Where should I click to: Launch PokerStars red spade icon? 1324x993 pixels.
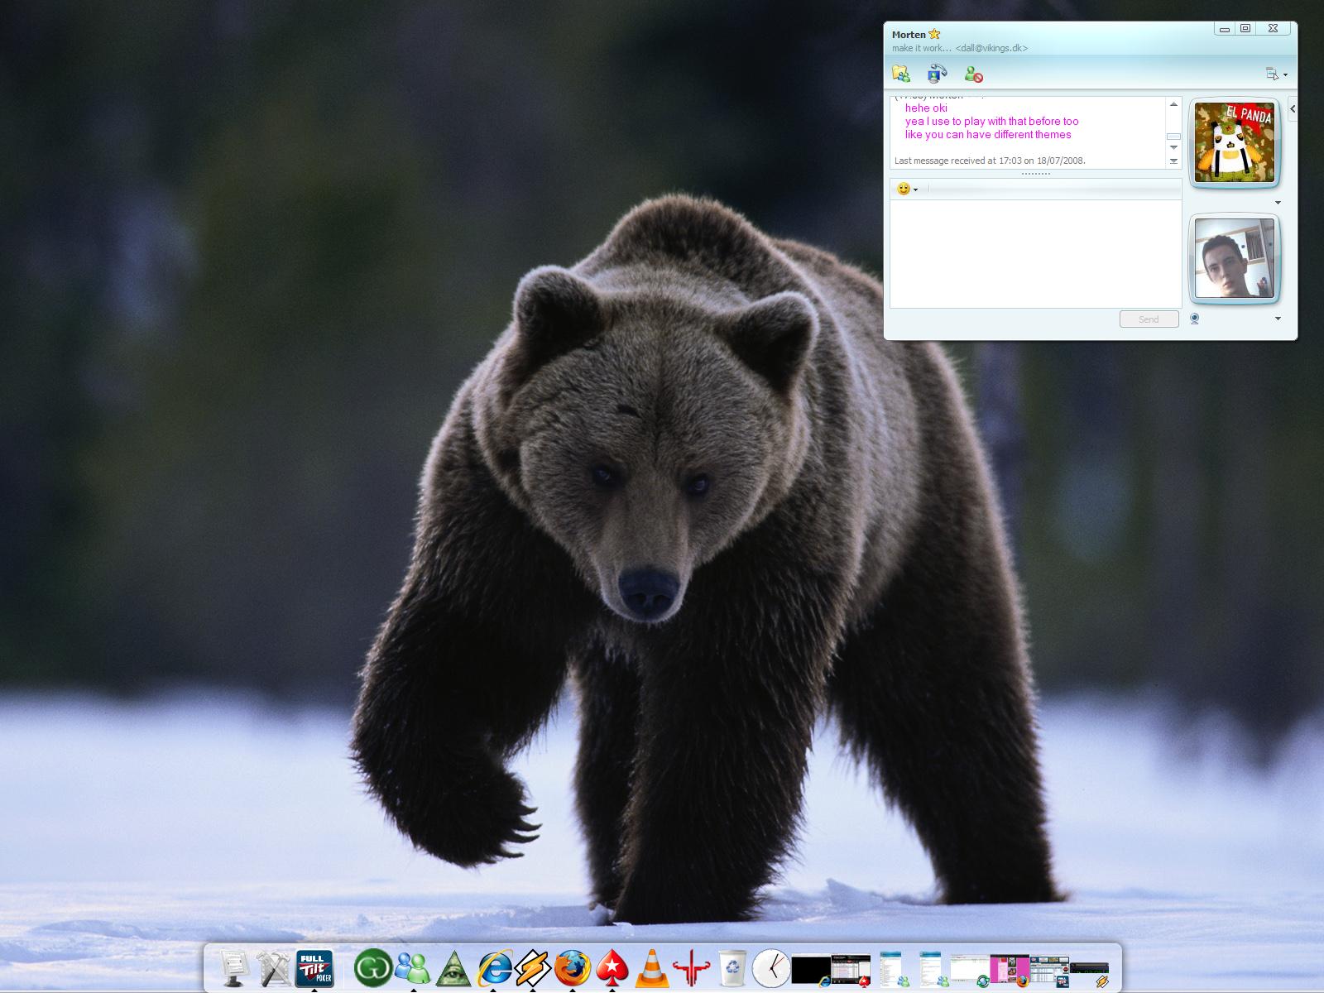[612, 967]
